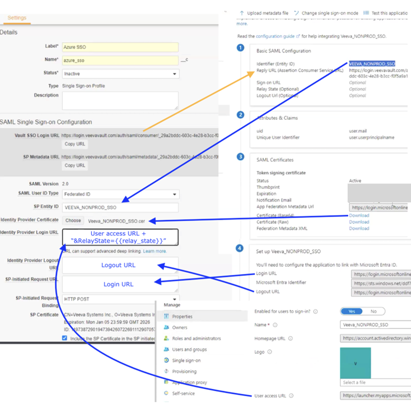
Task: Click the Users and groups icon
Action: click(166, 349)
